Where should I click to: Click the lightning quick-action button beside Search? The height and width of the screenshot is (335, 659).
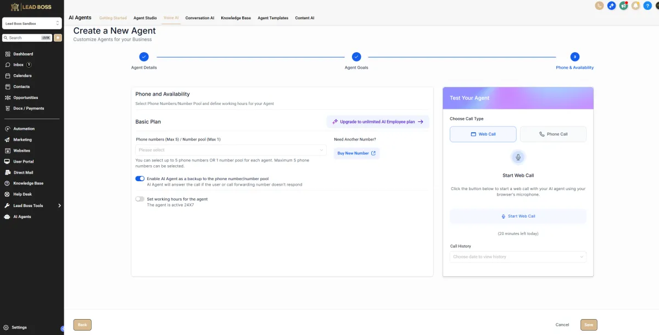point(58,38)
